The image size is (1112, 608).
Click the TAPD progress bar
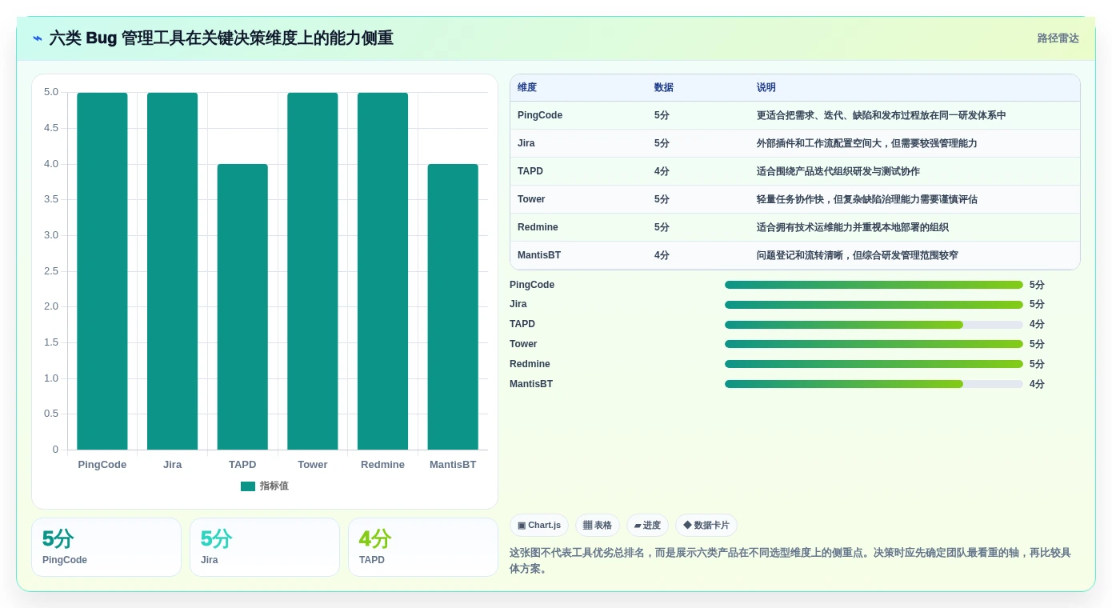click(x=874, y=325)
